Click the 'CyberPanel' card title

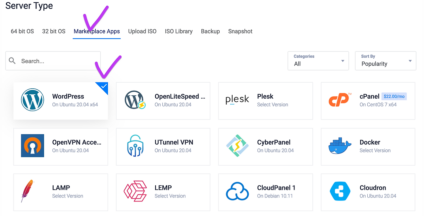pos(274,142)
